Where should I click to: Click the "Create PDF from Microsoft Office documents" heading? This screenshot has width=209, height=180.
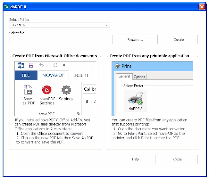point(55,56)
